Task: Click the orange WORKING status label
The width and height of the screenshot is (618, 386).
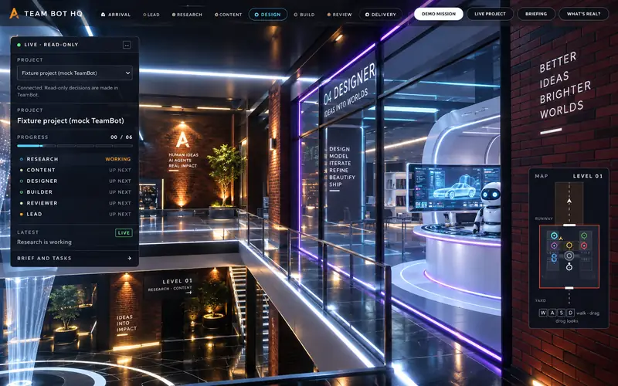Action: [118, 159]
